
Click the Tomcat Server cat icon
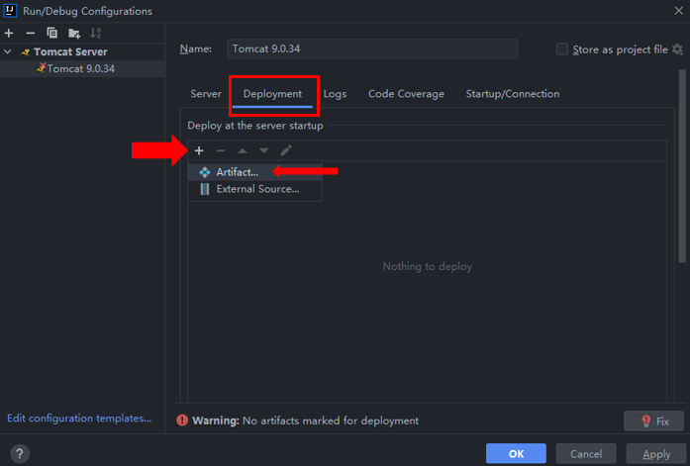25,52
